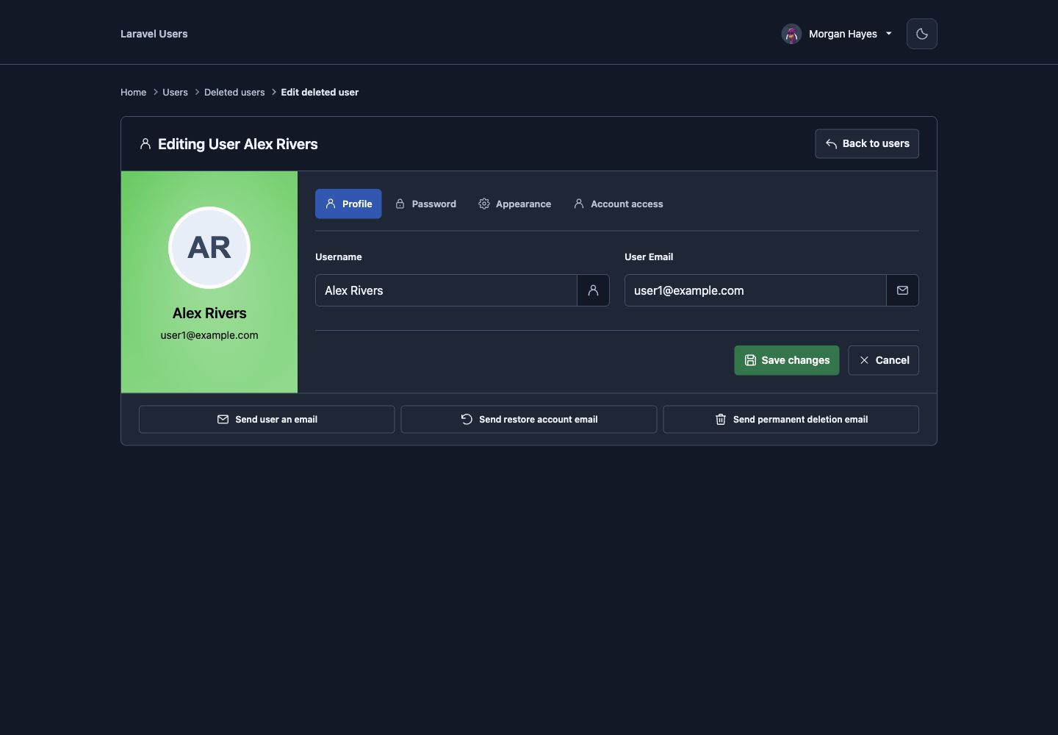The image size is (1058, 735).
Task: Click Send user an email button
Action: click(267, 419)
